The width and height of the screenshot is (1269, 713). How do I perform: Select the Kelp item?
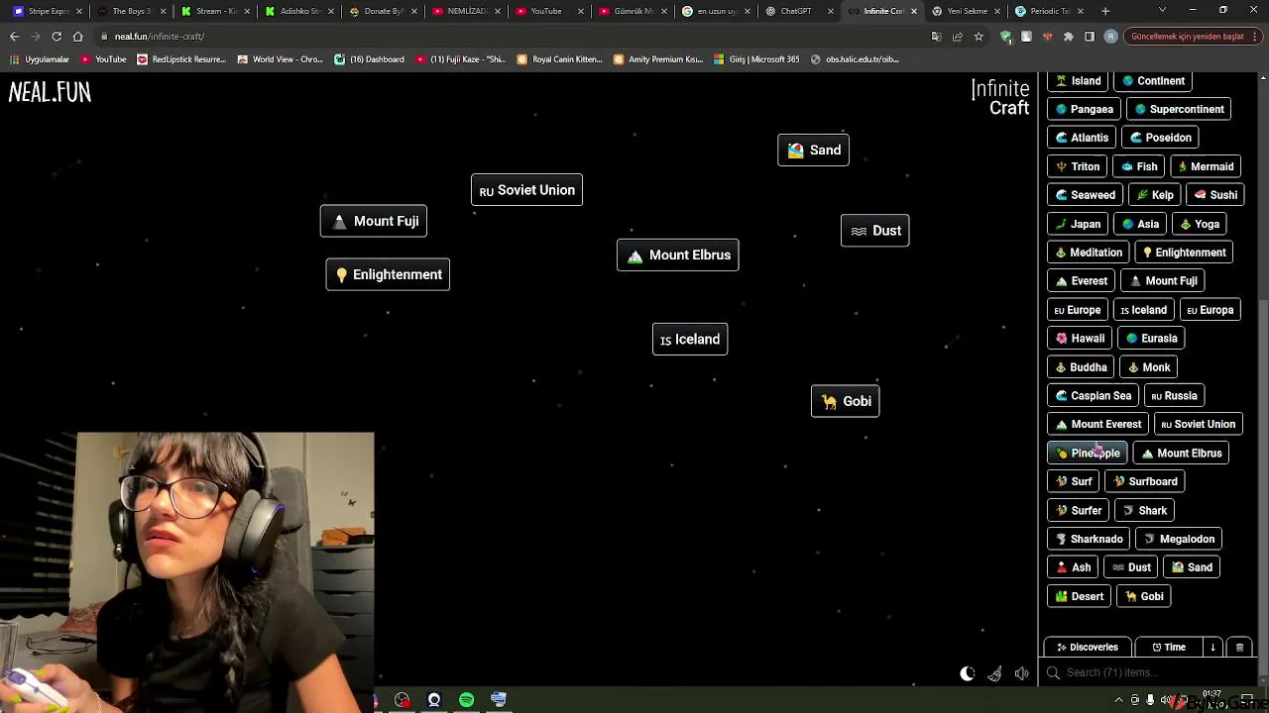(1154, 195)
